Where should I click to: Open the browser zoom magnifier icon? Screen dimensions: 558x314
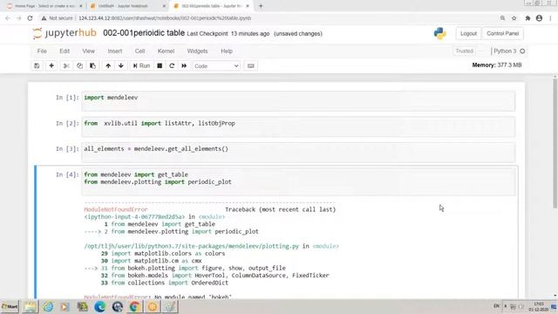(502, 18)
